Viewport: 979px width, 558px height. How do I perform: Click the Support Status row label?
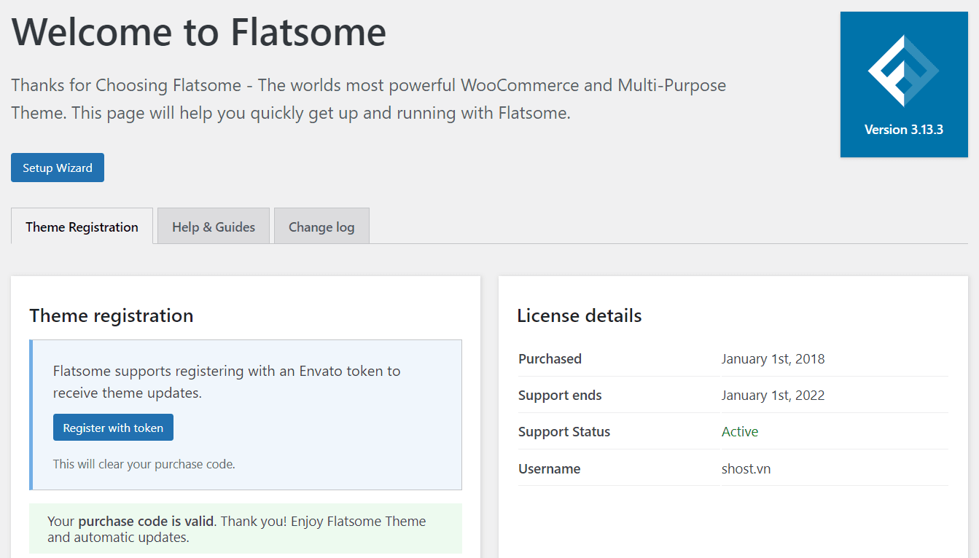(564, 431)
